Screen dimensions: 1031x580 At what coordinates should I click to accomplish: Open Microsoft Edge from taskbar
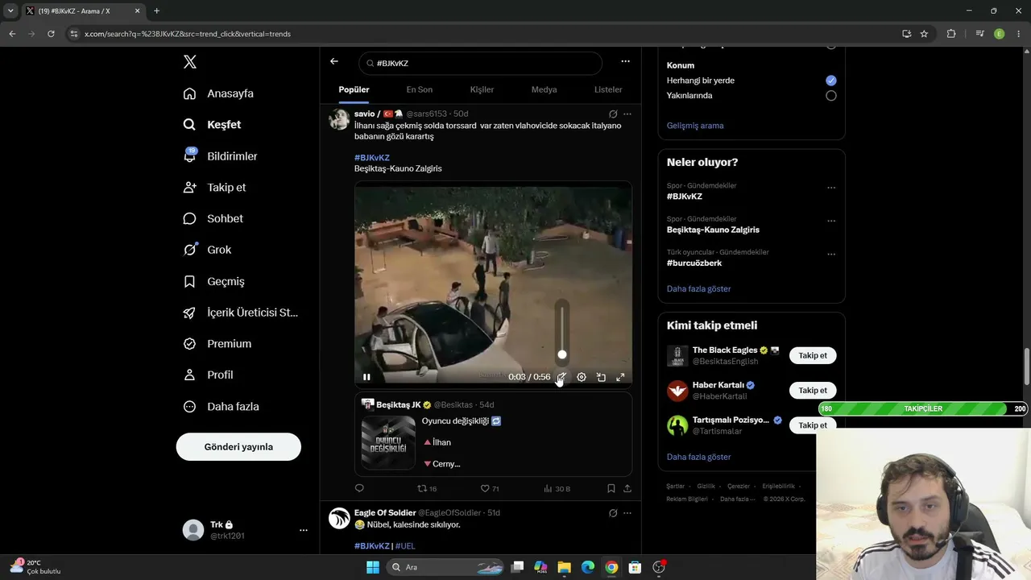point(588,567)
